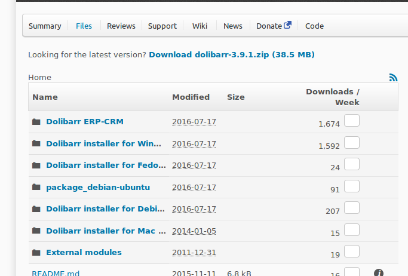Screen dimensions: 408x276
Task: Open Dolibarr installer for Fedo... folder link
Action: coord(106,165)
